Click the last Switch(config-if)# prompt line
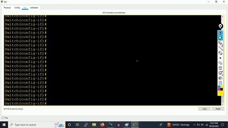The height and width of the screenshot is (128, 228). click(26, 103)
